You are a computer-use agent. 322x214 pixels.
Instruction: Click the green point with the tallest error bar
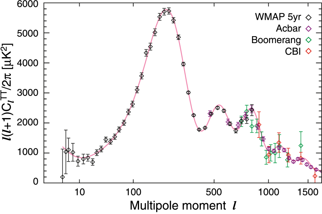[x=301, y=146]
